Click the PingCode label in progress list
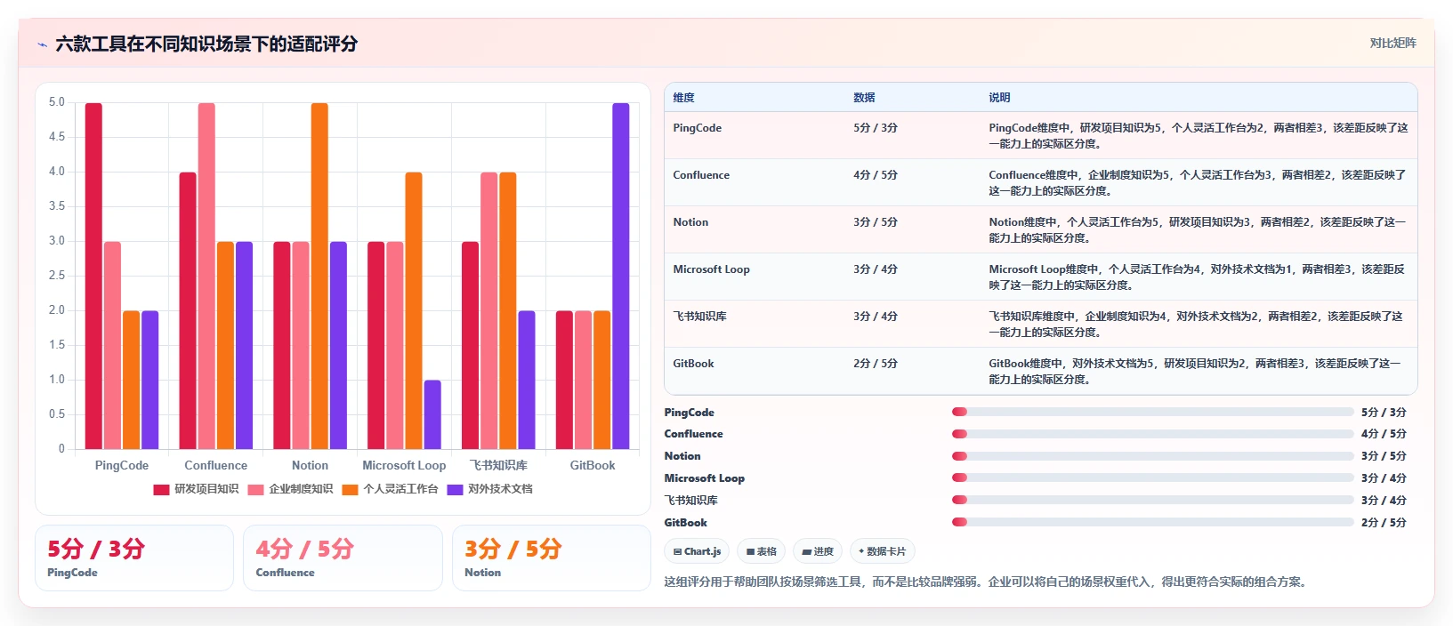 pyautogui.click(x=690, y=413)
